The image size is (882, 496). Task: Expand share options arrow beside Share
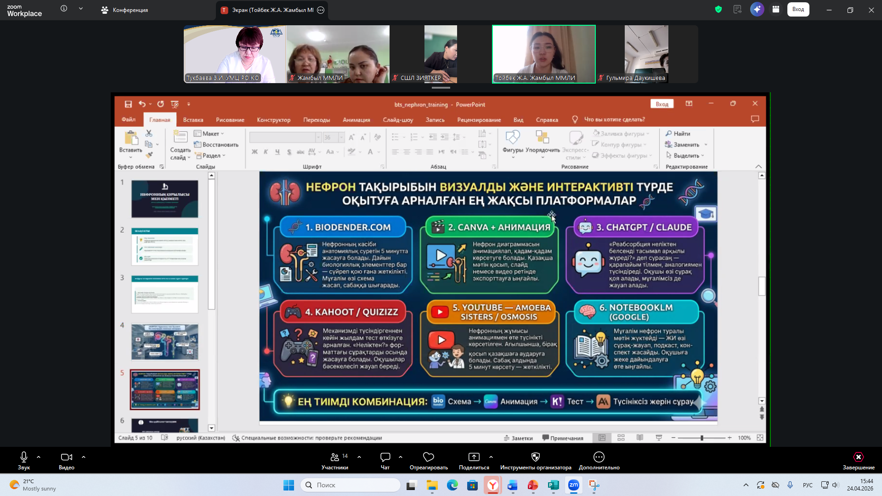(491, 457)
